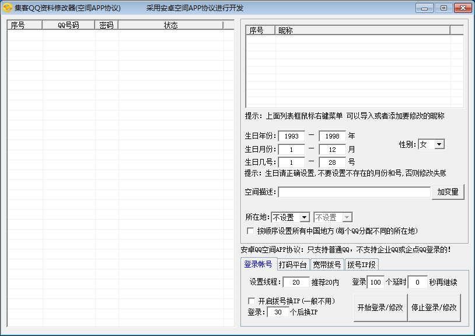Click birthday end year field 1998
Image resolution: width=475 pixels, height=336 pixels.
pos(332,136)
